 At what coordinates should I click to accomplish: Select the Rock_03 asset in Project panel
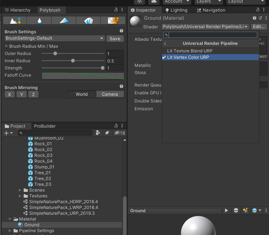(x=44, y=155)
